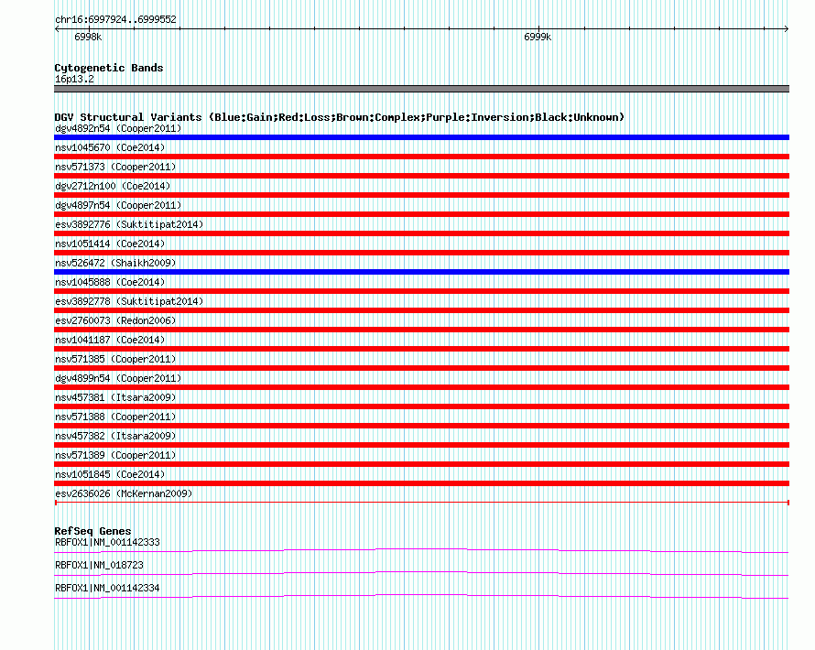The image size is (815, 650).
Task: Click the red bar under esv3892778
Action: 421,310
